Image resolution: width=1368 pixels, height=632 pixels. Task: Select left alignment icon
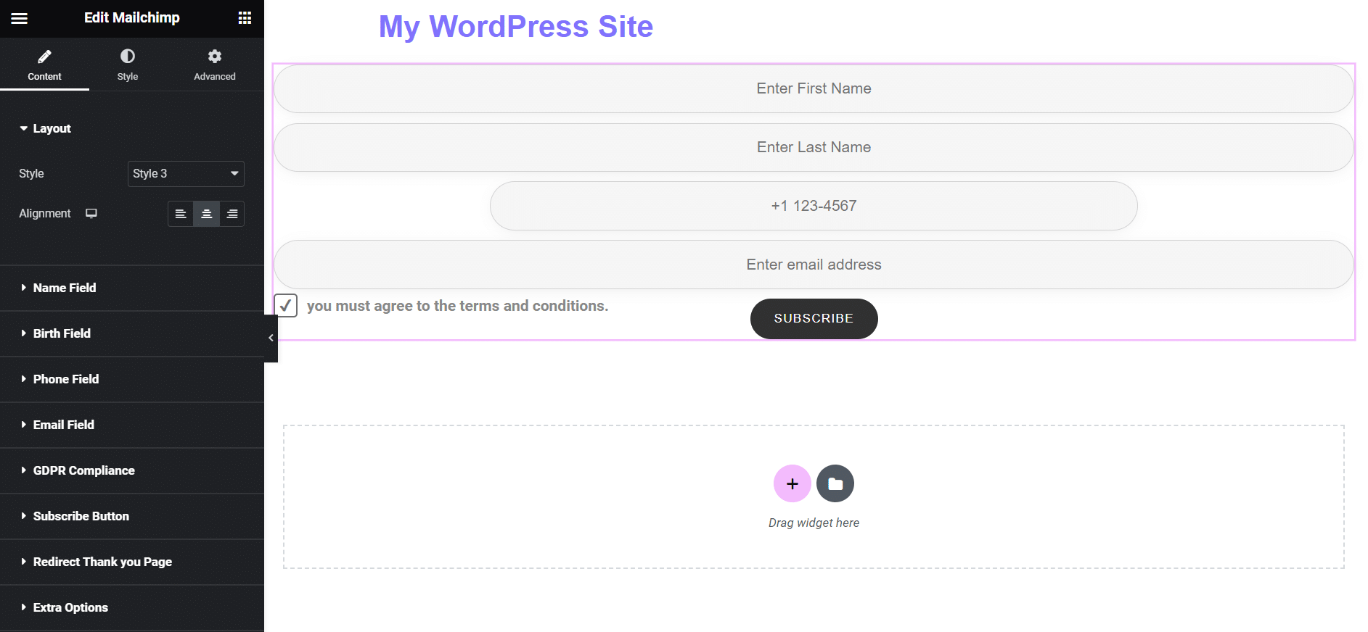coord(181,214)
